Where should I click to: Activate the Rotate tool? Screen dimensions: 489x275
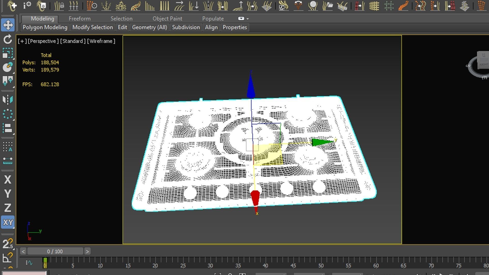click(x=8, y=39)
